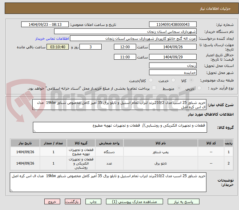Click the validity time 11:00 field
The image size is (239, 210).
pyautogui.click(x=125, y=57)
